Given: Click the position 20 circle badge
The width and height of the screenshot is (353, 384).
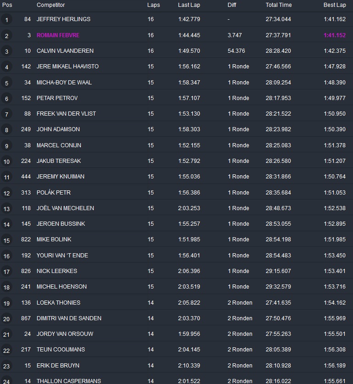Looking at the screenshot, I should click(x=6, y=319).
